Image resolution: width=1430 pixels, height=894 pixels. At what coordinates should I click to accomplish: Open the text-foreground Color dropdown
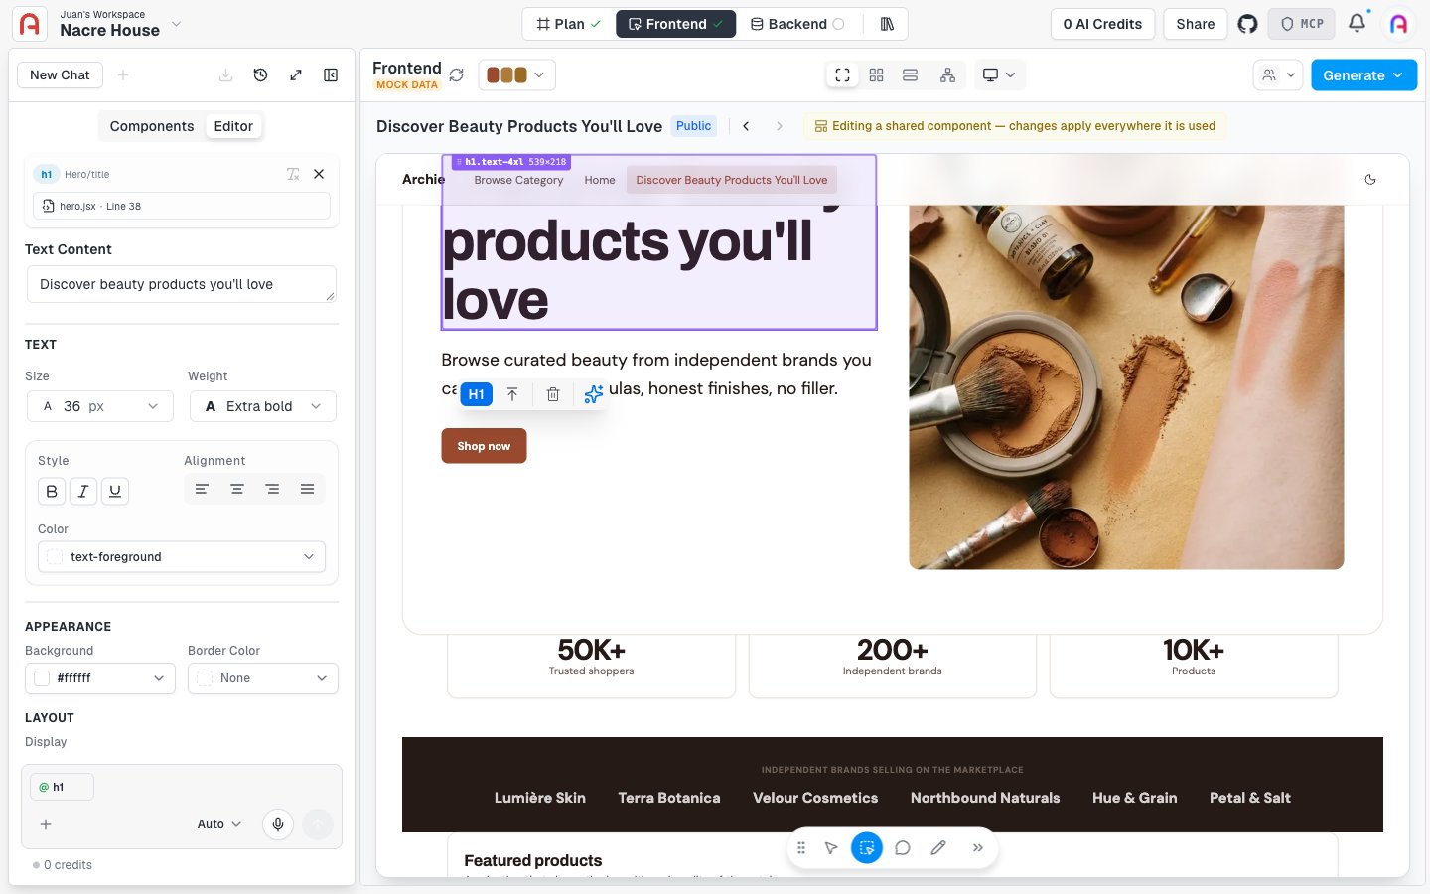182,557
